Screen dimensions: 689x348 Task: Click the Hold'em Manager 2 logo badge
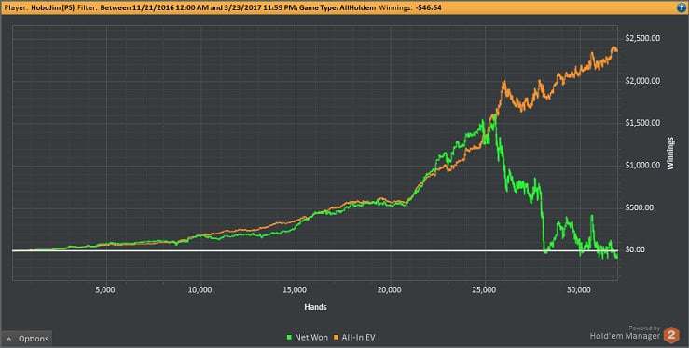[671, 335]
